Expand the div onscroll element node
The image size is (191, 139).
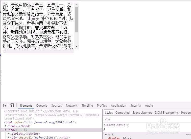click(x=9, y=137)
